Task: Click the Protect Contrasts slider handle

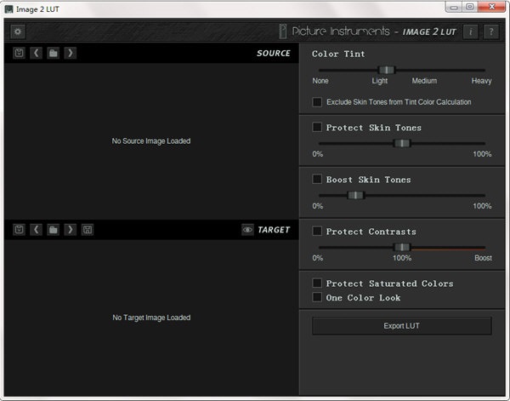Action: [402, 247]
